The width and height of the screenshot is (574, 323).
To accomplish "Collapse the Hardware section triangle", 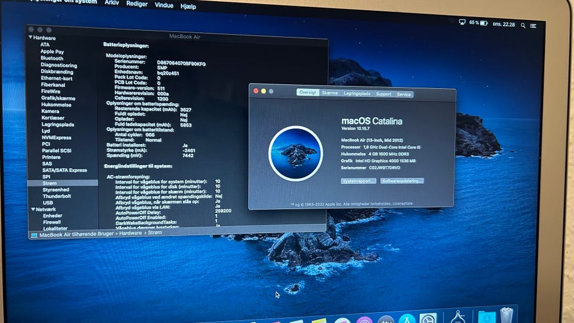I will pos(30,37).
